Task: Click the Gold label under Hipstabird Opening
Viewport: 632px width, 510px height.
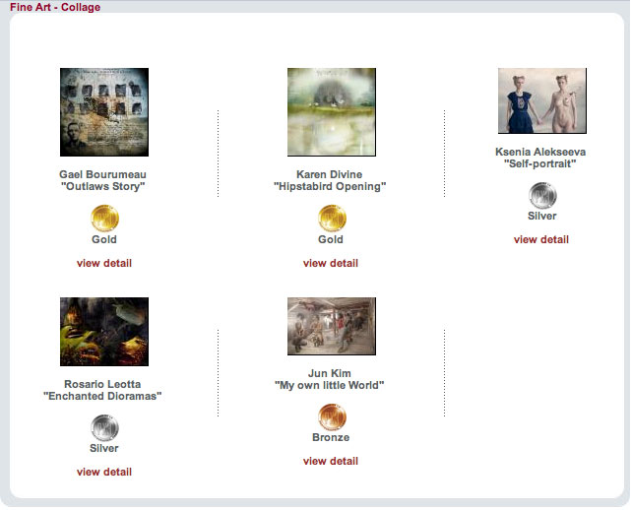Action: point(331,239)
